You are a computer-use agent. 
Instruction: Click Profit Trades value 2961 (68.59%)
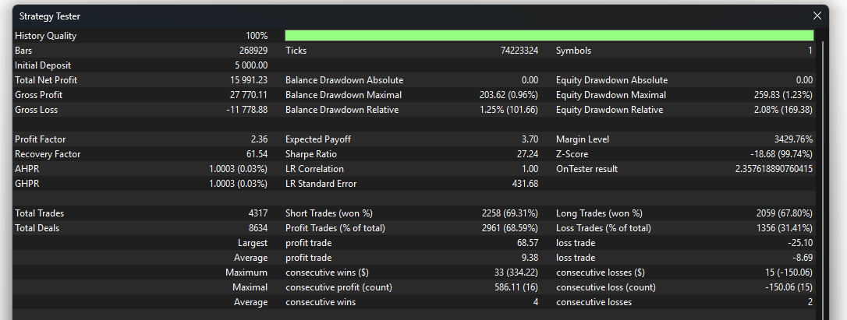point(510,227)
